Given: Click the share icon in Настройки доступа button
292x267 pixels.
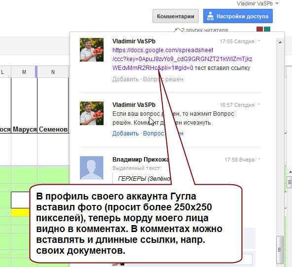Looking at the screenshot, I should 211,16.
